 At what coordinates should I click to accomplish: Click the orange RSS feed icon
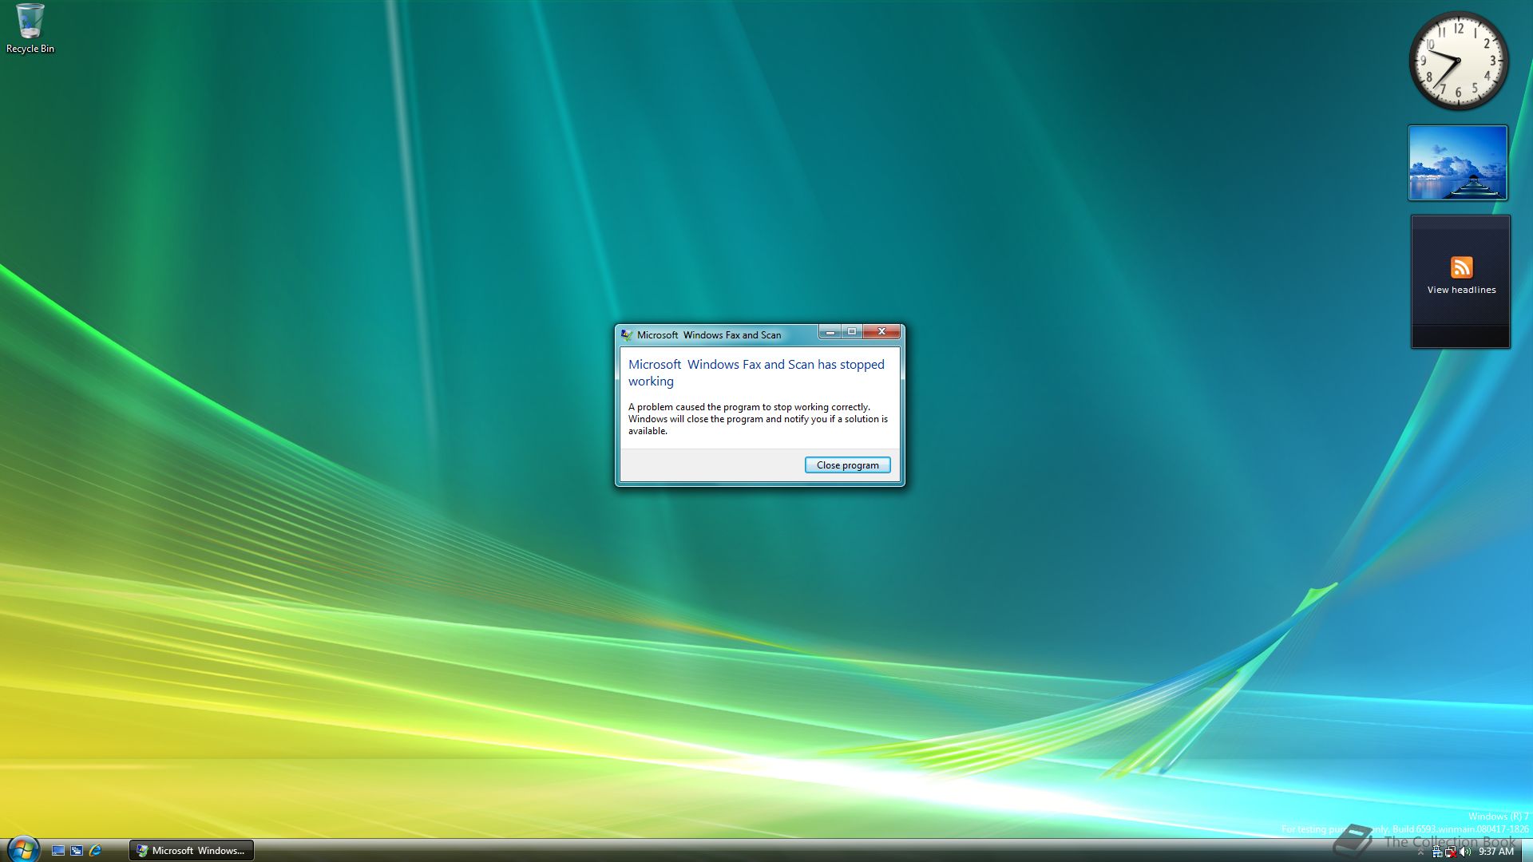1461,267
